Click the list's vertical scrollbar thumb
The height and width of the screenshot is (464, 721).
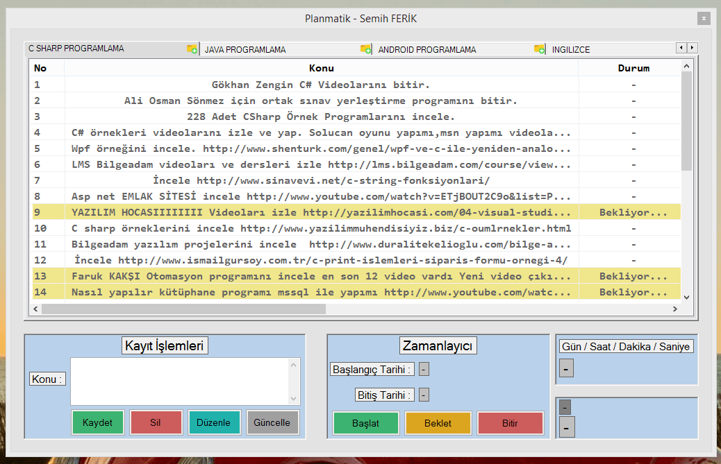tap(686, 121)
